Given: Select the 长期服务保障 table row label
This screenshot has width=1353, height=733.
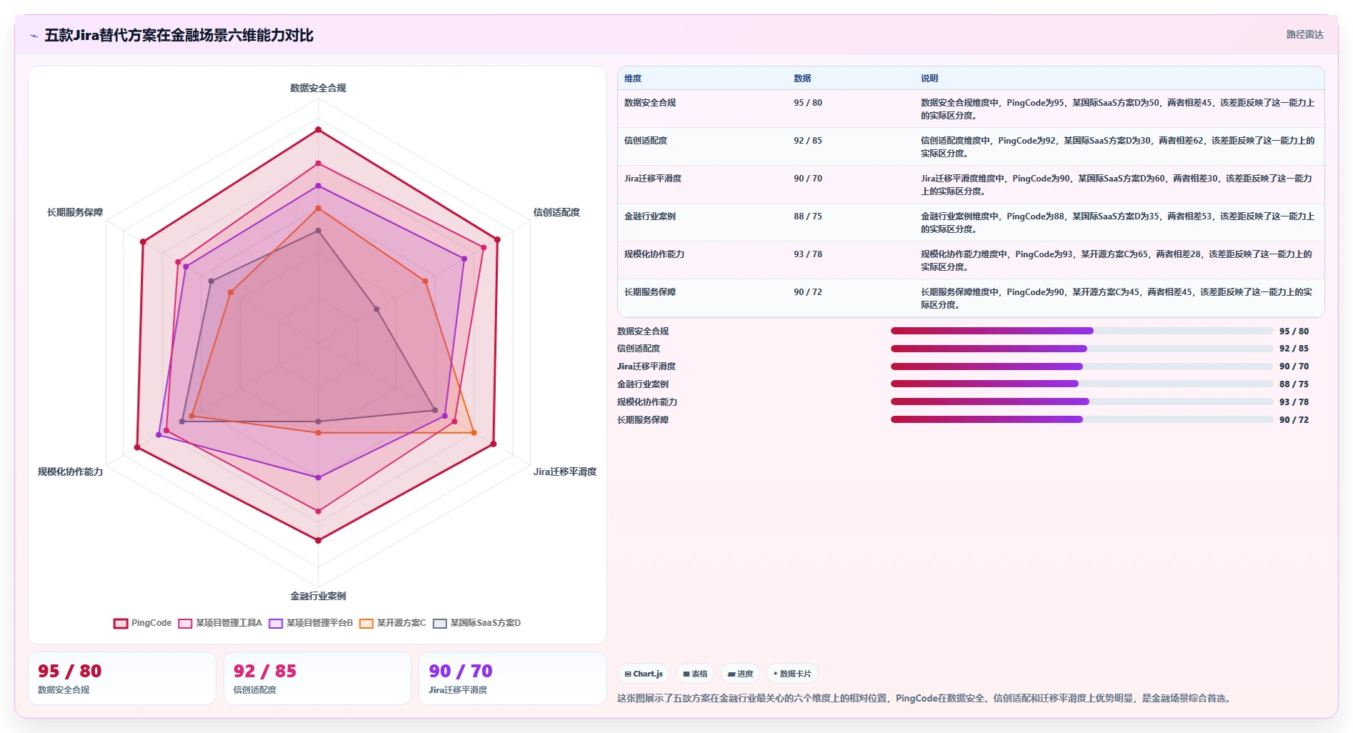Looking at the screenshot, I should 650,292.
